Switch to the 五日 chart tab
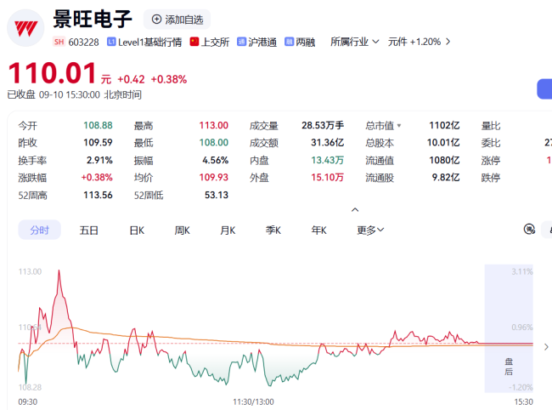552x410 pixels. (88, 231)
